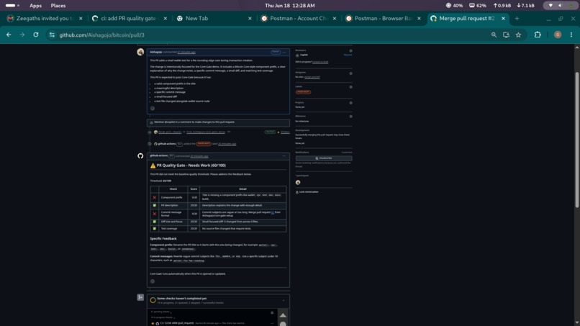Viewport: 580px width, 326px height.
Task: Open a new browser tab
Action: point(517,18)
